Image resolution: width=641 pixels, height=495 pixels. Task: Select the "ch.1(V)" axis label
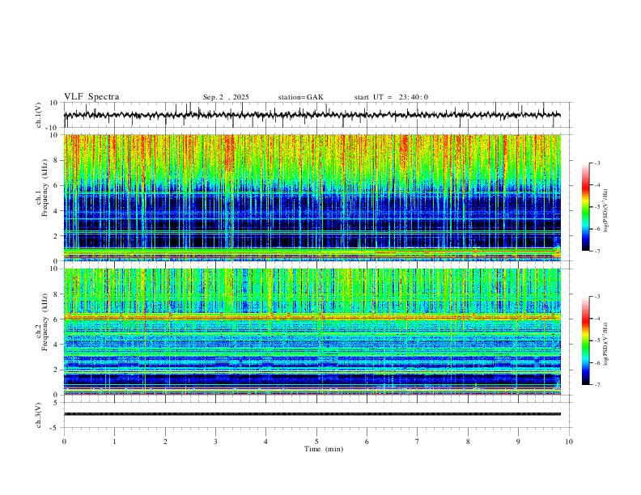point(39,115)
